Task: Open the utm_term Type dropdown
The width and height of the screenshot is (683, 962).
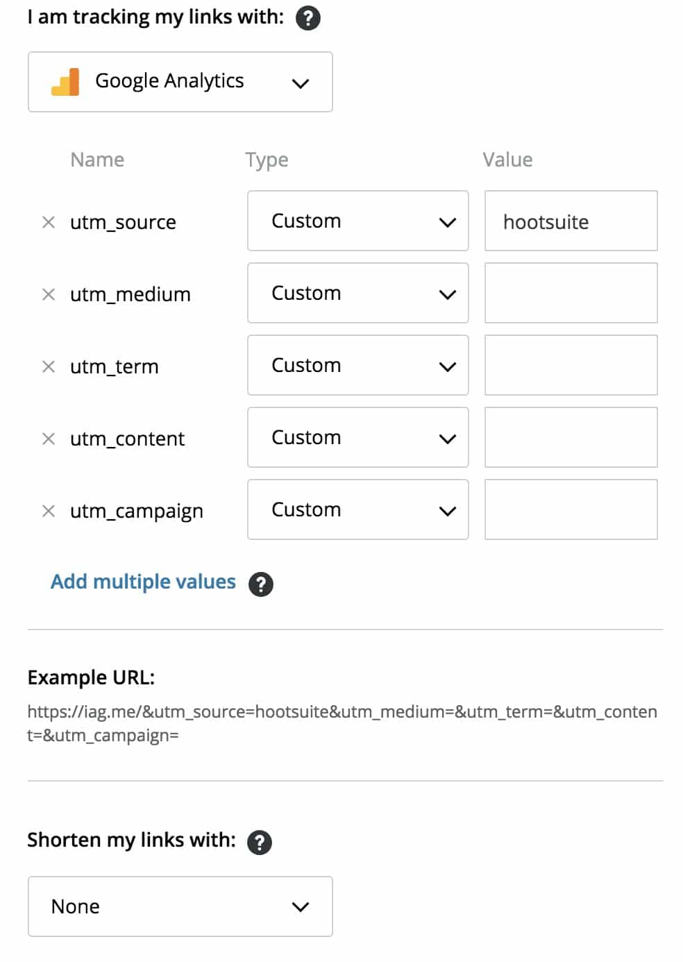Action: [358, 365]
